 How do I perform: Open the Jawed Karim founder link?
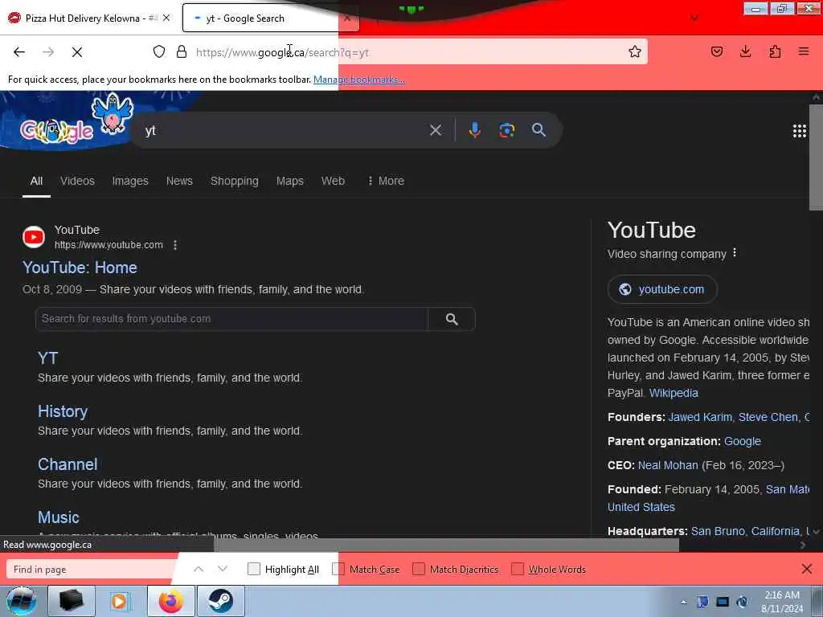tap(700, 417)
